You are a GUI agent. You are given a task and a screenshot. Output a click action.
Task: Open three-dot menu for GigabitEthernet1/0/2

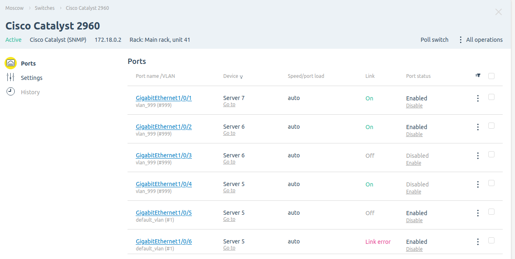(x=478, y=127)
